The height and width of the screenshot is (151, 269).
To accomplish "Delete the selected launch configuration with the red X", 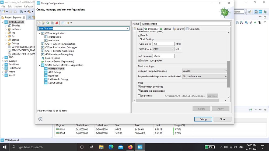I will pos(57,23).
